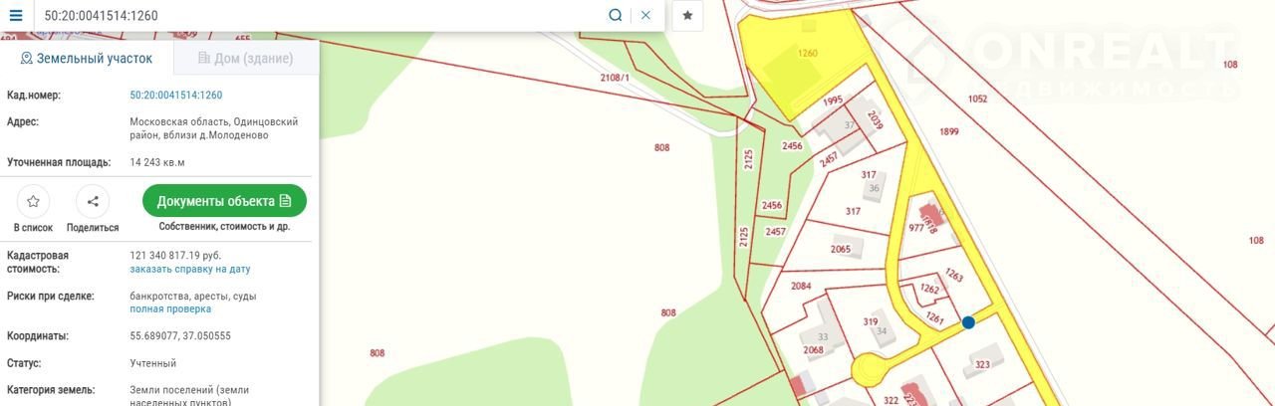Click parcel 2084 on the map

coord(802,288)
